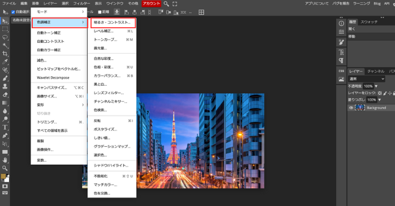Select the Brush tool
This screenshot has width=395, height=206.
[x=5, y=78]
